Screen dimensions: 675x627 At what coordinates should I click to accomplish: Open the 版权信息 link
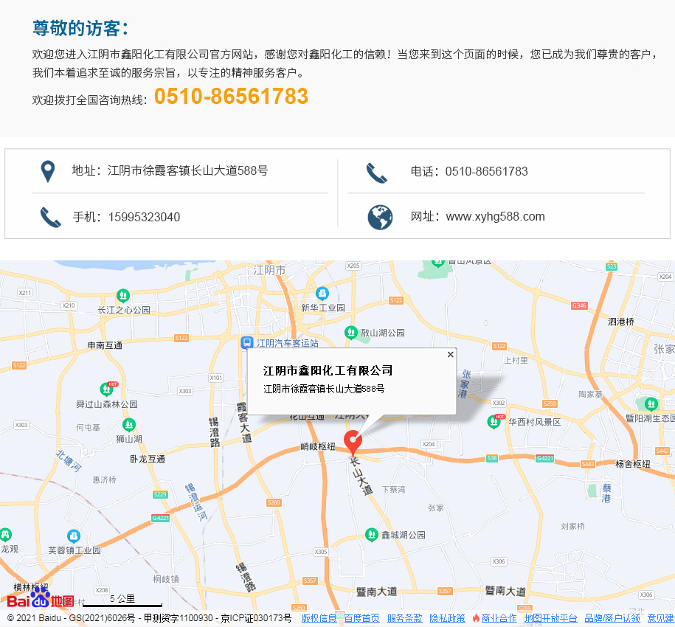pos(319,618)
